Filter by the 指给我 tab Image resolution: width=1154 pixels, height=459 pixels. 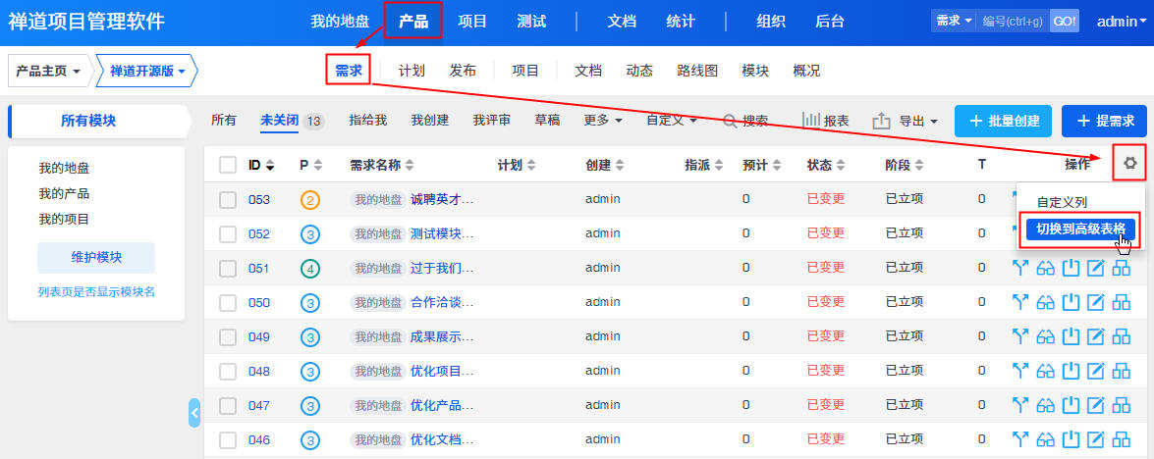pos(368,121)
